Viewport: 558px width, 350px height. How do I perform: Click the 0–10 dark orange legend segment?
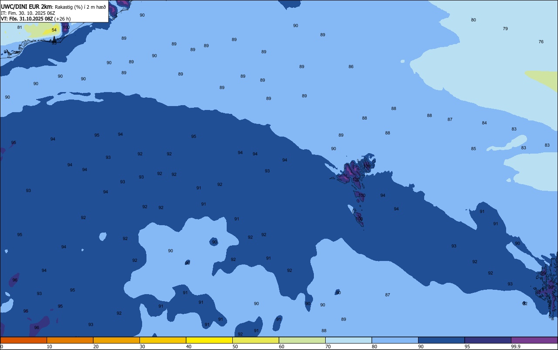tap(24, 340)
